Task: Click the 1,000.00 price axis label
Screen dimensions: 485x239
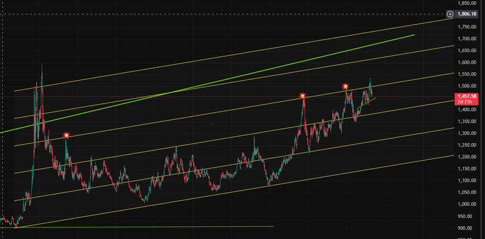Action: click(x=467, y=204)
